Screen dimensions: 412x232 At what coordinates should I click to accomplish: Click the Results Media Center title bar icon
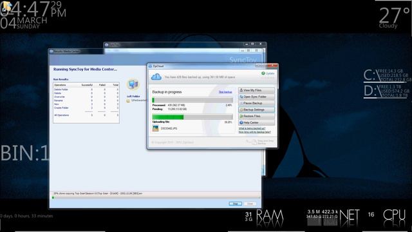51,52
